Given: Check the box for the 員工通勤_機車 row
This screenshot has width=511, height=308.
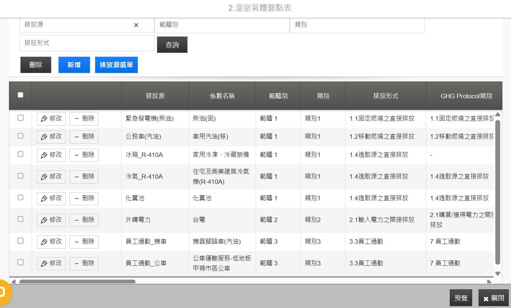Looking at the screenshot, I should pyautogui.click(x=21, y=241).
